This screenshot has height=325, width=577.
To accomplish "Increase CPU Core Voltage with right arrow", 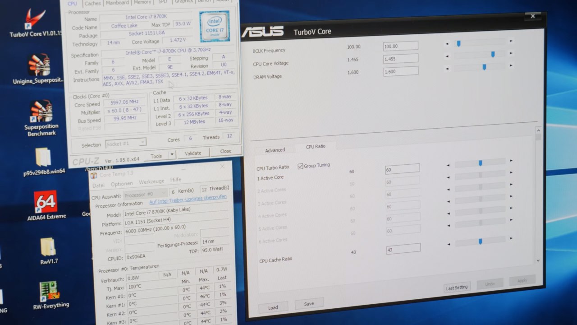I will click(x=511, y=54).
